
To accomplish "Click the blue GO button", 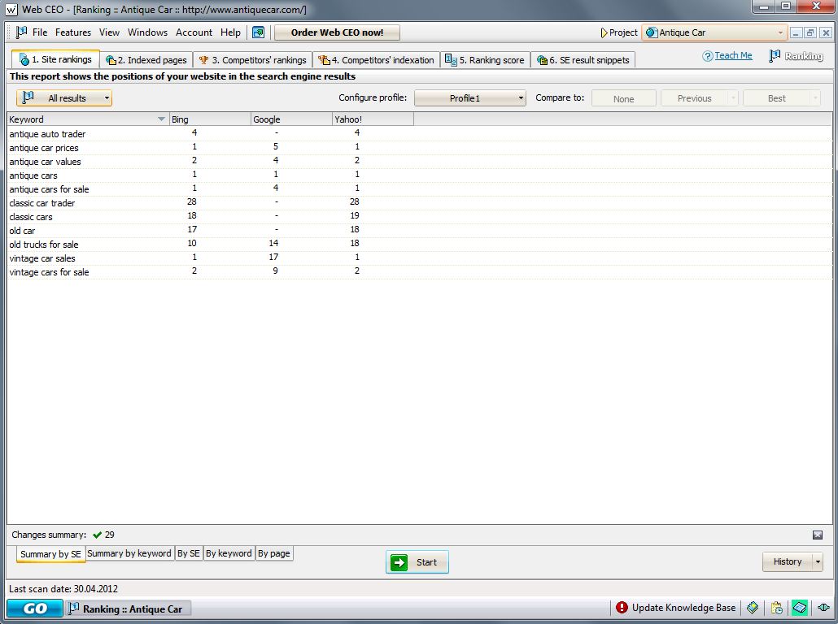I will click(35, 609).
